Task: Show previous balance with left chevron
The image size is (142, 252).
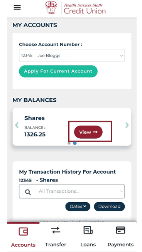Action: tap(17, 125)
